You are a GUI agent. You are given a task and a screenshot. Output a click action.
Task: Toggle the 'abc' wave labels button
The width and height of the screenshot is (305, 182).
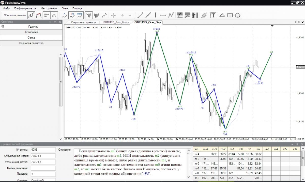[x=54, y=15]
